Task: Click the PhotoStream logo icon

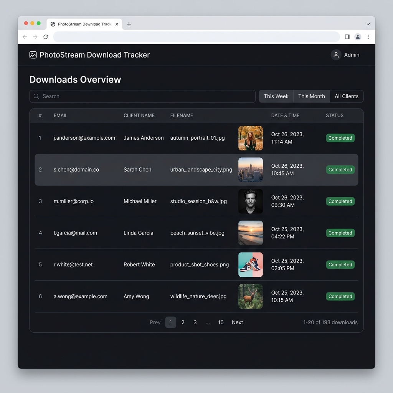Action: tap(33, 55)
